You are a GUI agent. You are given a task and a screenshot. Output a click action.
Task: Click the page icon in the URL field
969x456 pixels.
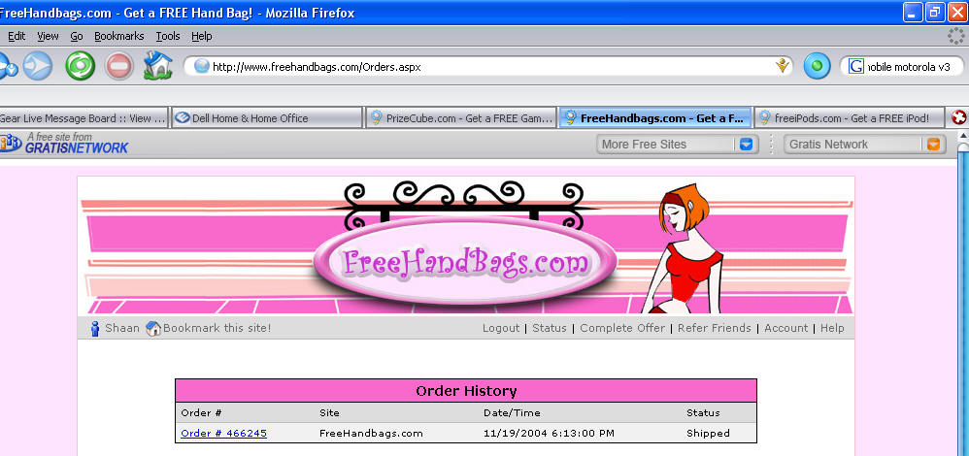coord(201,66)
